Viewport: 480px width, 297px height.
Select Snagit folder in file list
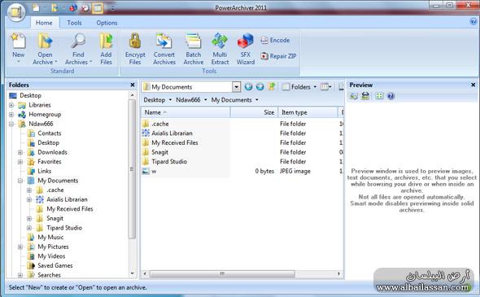(159, 152)
